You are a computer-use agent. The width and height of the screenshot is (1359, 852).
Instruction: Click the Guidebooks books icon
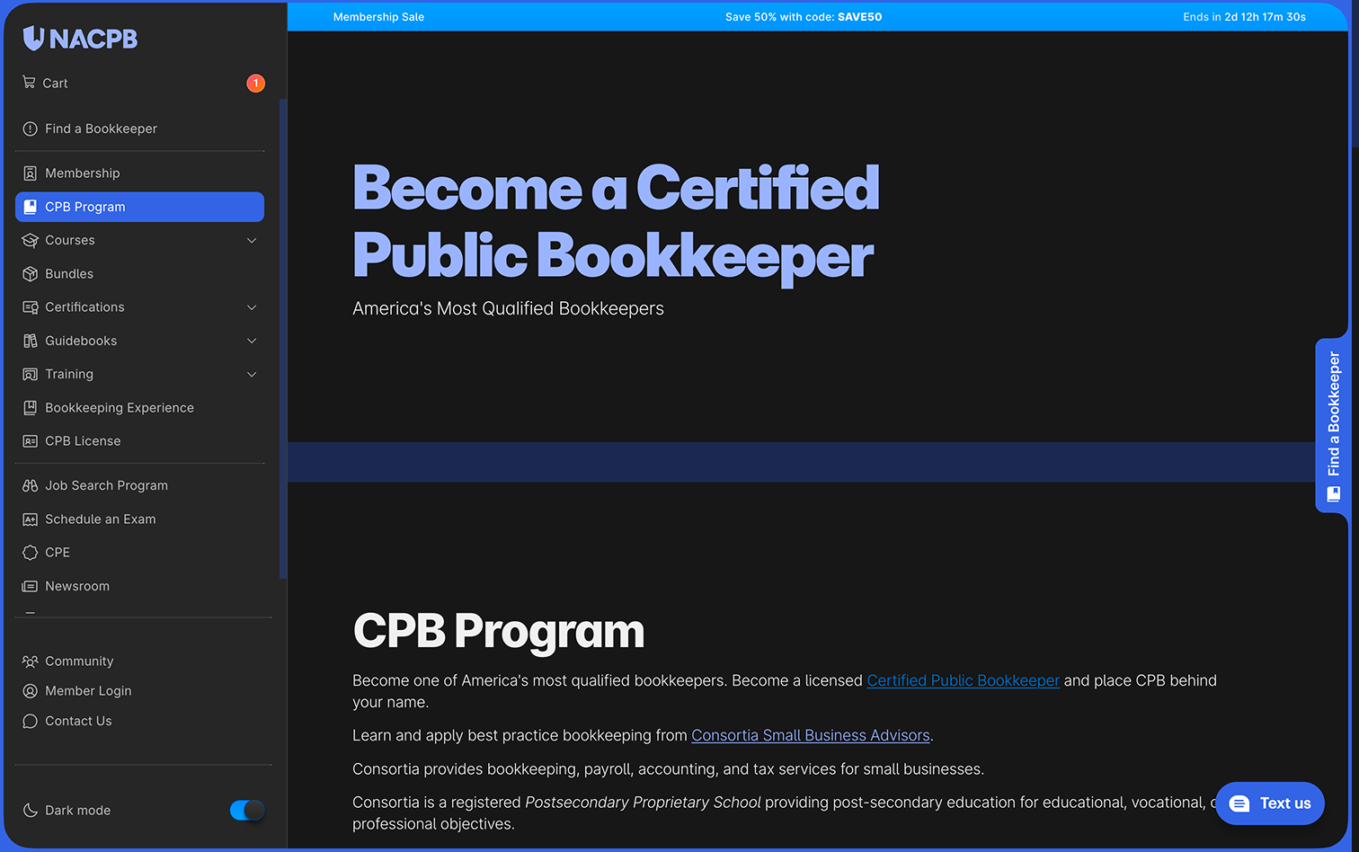click(30, 341)
